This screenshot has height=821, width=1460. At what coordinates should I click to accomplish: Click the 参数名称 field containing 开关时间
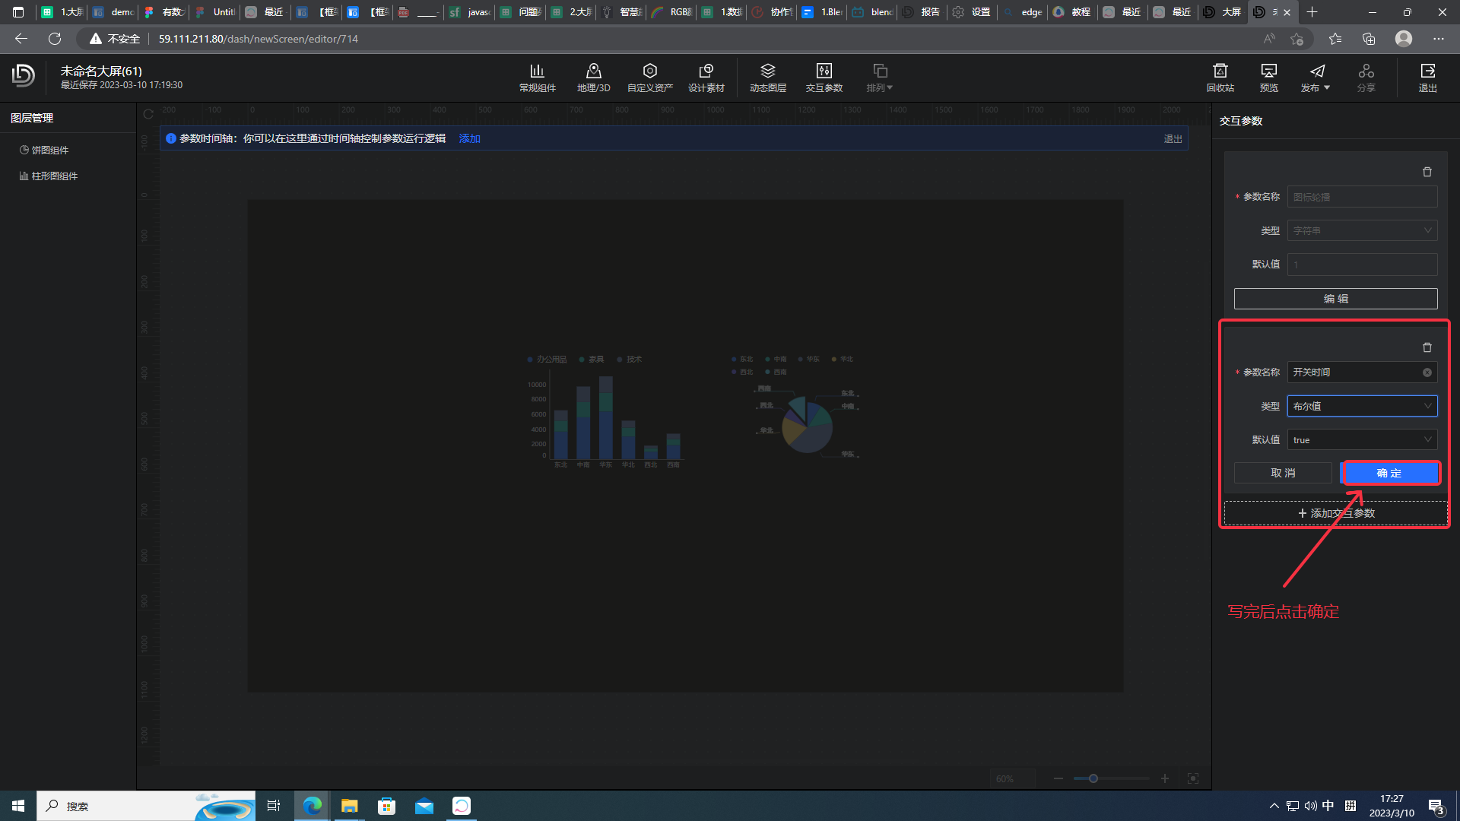(x=1361, y=372)
